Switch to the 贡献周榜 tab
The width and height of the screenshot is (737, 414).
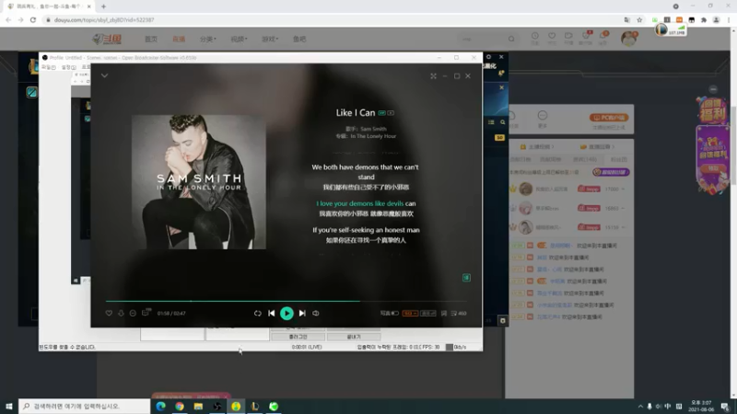tap(550, 159)
